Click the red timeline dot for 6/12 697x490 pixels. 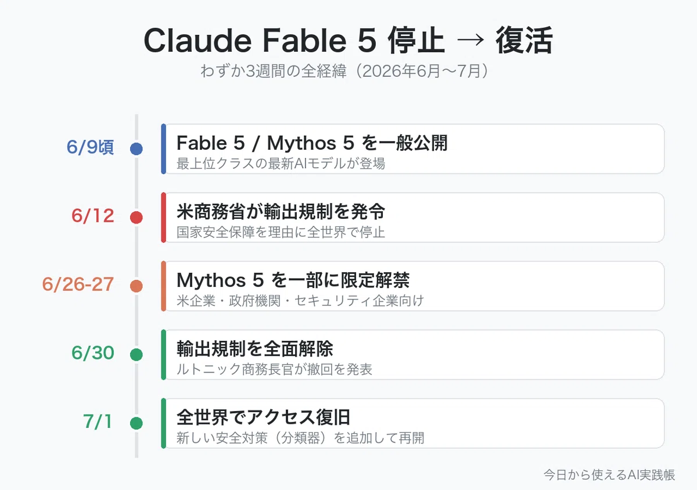coord(136,218)
